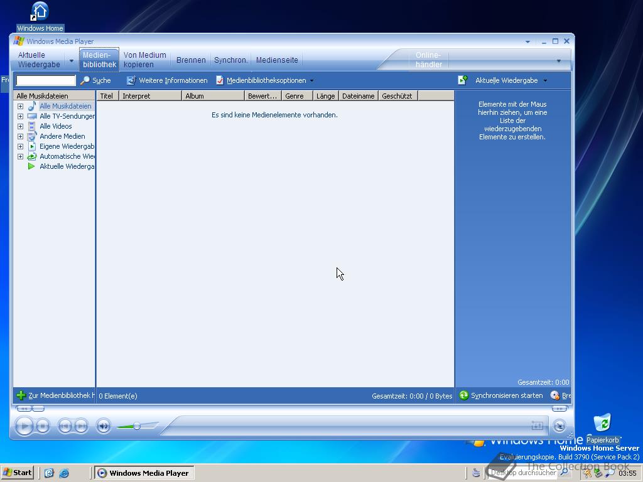This screenshot has width=643, height=482.
Task: Open dropdown arrow next to Aktuelle Wiedergabe tab
Action: [x=72, y=61]
